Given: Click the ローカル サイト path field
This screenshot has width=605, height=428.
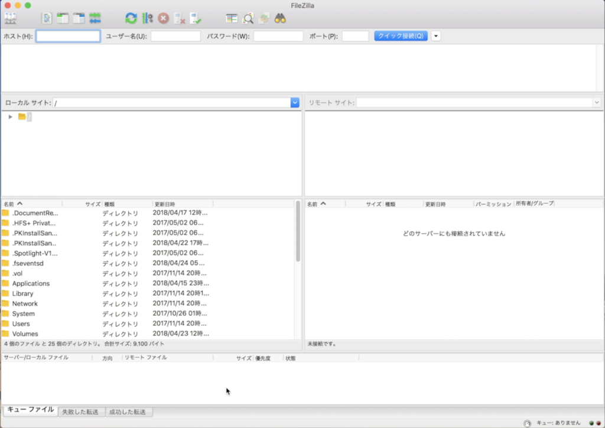Looking at the screenshot, I should click(172, 103).
